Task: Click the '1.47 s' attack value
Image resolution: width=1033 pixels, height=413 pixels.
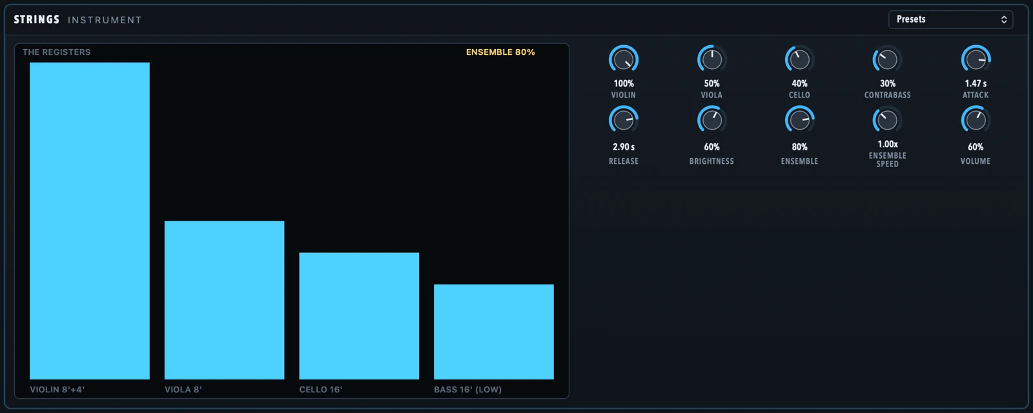Action: [976, 84]
